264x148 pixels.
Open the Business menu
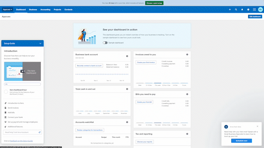tap(33, 10)
